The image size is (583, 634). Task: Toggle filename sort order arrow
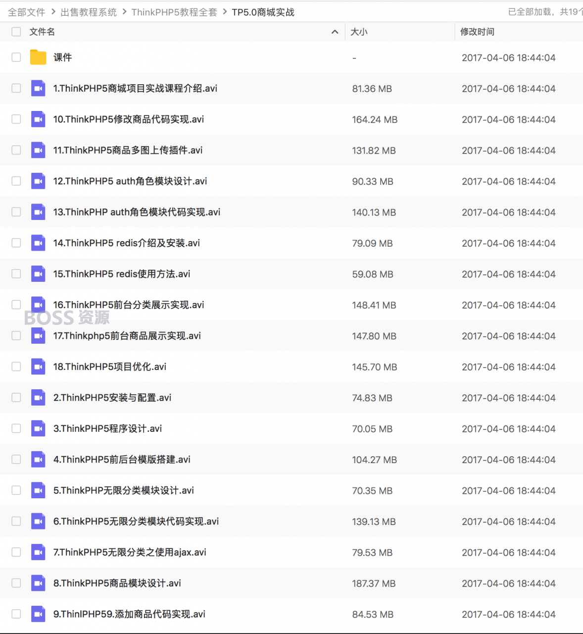pos(335,32)
